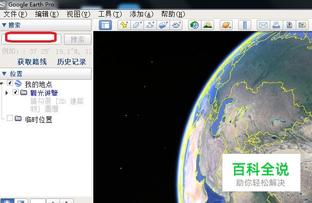Add a placemark with pushpin icon
The image size is (312, 203).
pyautogui.click(x=124, y=25)
